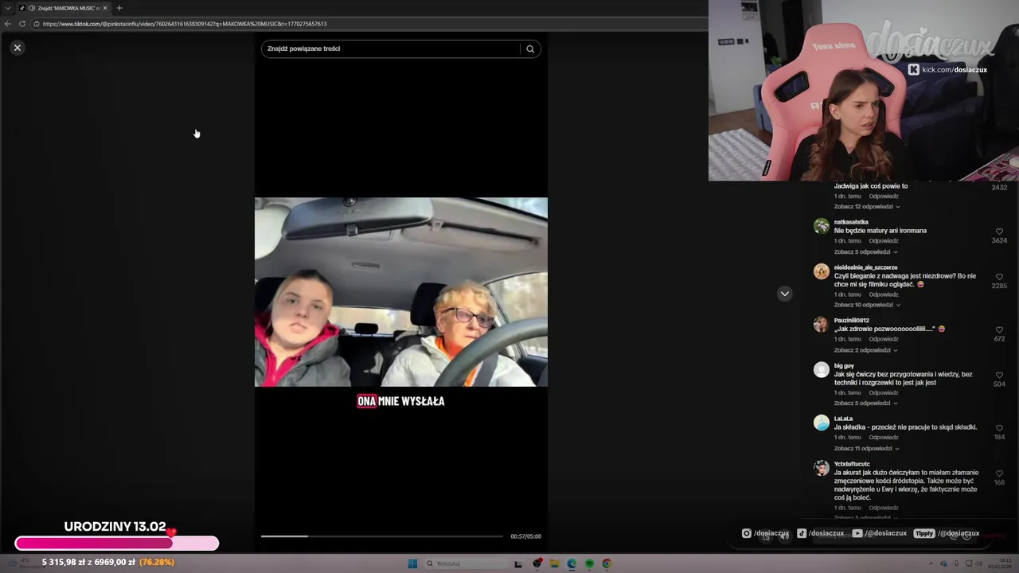Go back in browser history
This screenshot has height=573, width=1019.
pos(8,24)
